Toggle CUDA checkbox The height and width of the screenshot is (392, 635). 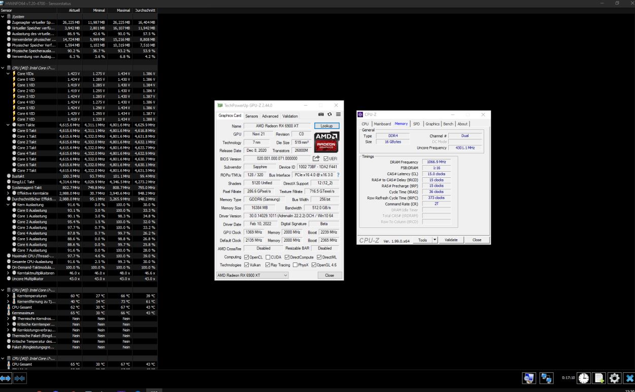268,257
